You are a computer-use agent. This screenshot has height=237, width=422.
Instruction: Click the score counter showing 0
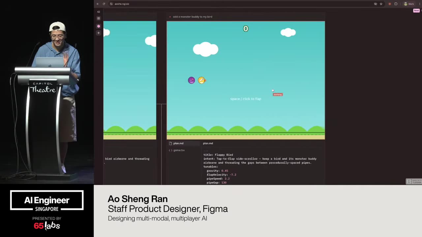(x=246, y=29)
